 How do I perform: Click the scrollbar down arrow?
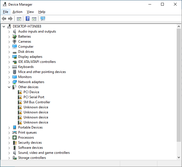(179, 157)
